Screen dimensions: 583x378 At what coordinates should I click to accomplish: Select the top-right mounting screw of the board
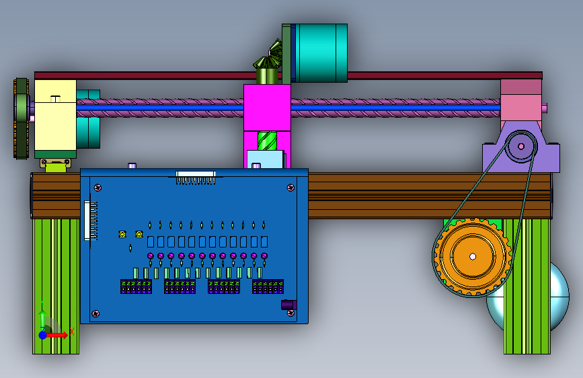click(290, 188)
